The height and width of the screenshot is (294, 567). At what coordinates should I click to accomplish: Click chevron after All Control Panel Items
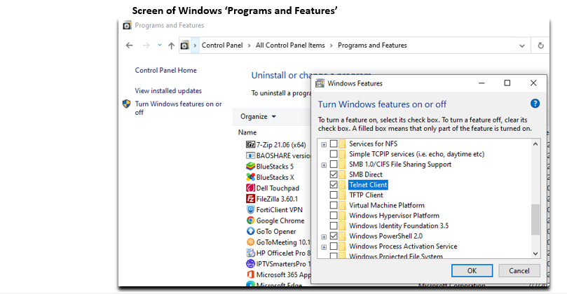pyautogui.click(x=332, y=45)
